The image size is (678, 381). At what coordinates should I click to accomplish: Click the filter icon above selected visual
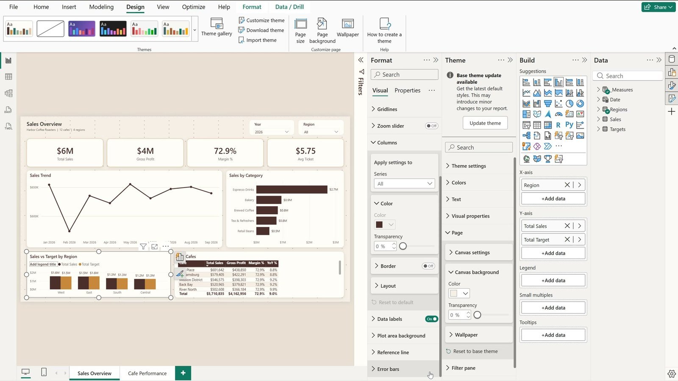click(x=143, y=246)
